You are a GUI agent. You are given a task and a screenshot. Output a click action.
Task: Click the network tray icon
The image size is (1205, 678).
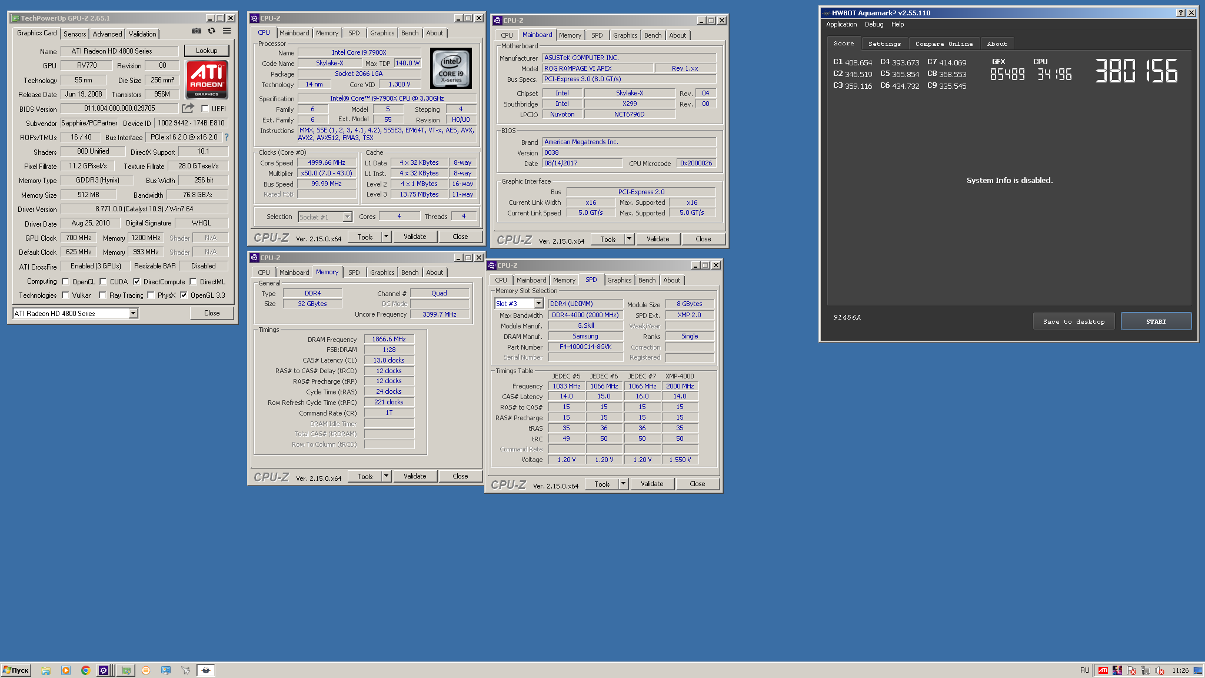(1146, 670)
